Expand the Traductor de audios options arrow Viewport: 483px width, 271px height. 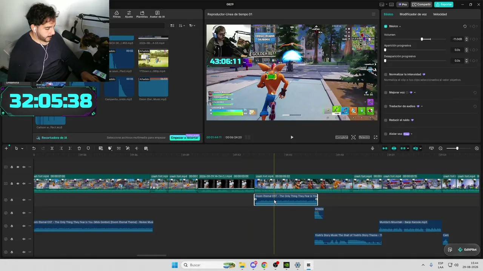(421, 106)
